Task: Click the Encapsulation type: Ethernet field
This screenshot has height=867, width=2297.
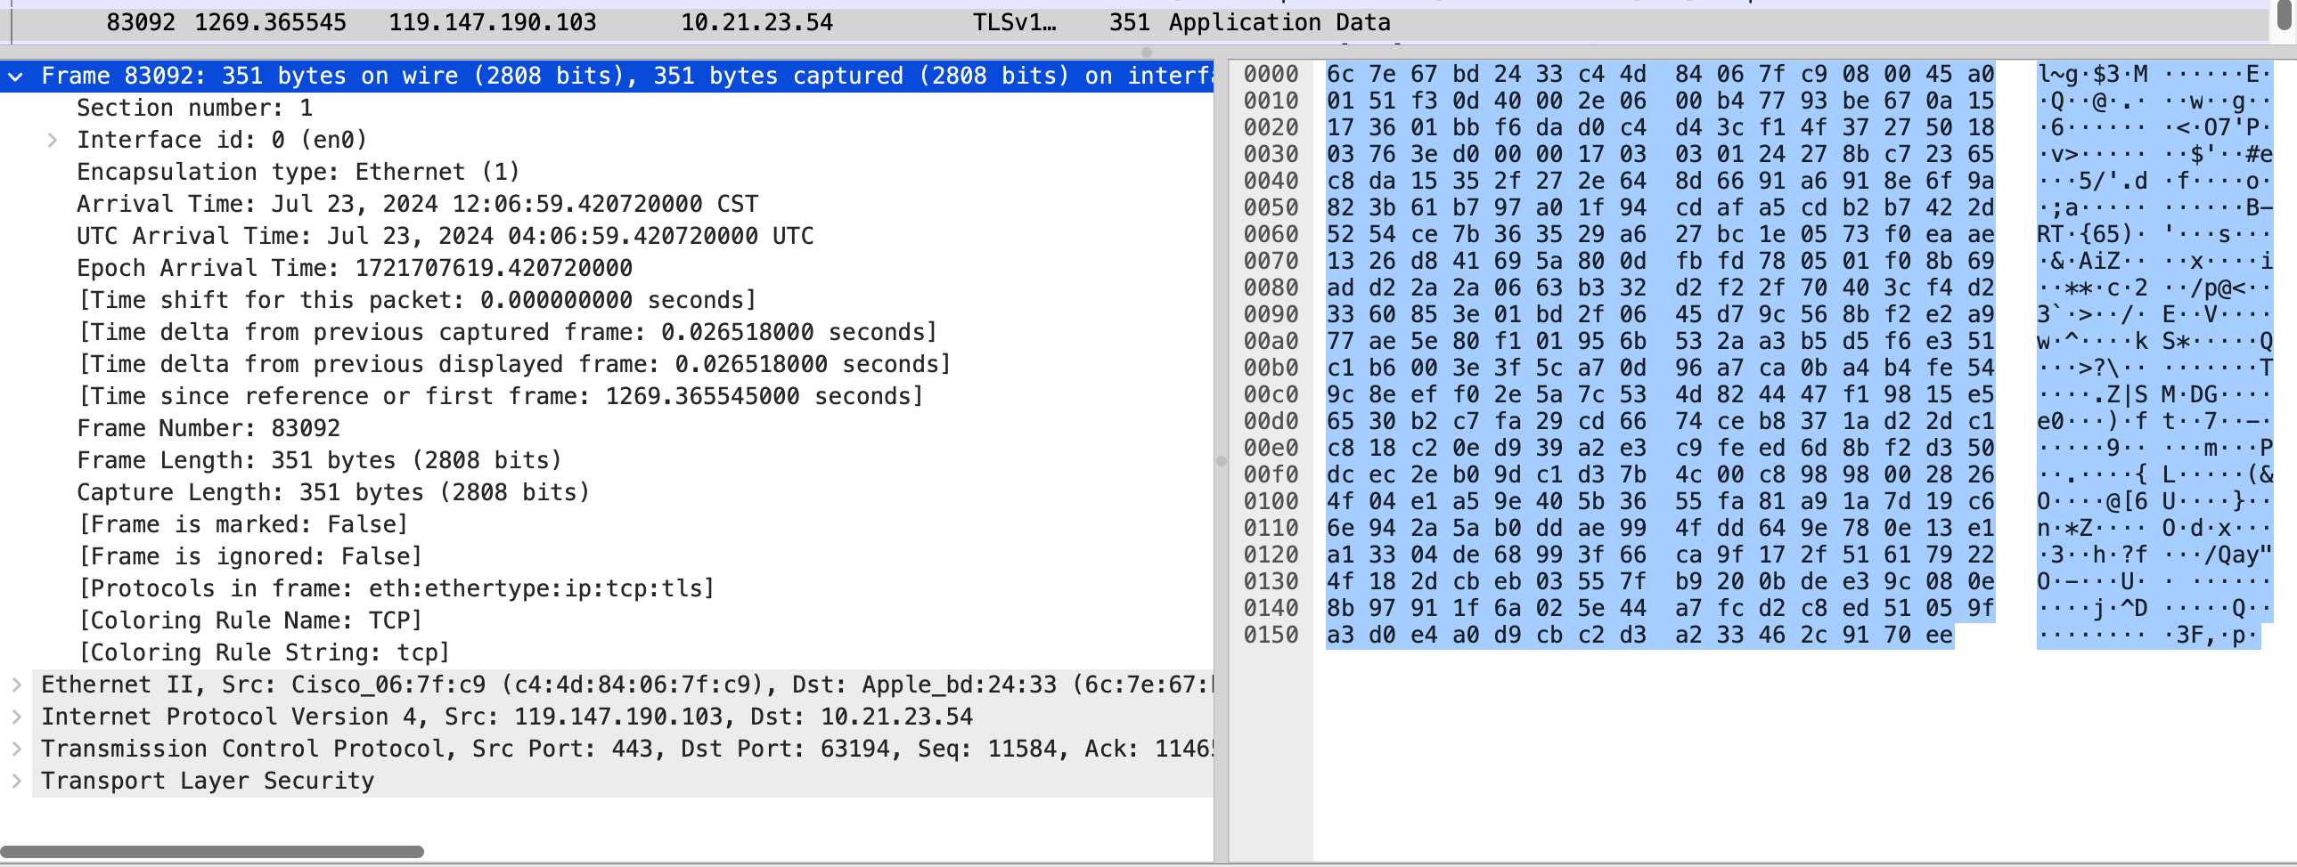Action: tap(298, 172)
